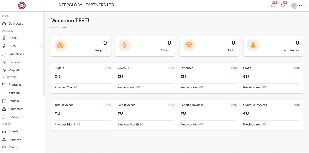The height and width of the screenshot is (153, 309).
Task: Open the Products inventory link
Action: click(15, 85)
